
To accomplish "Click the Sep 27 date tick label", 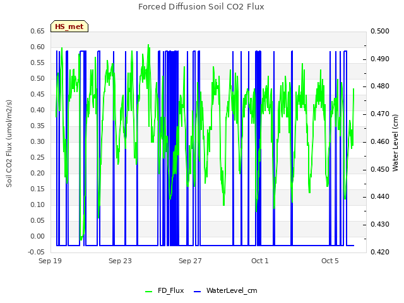I will [190, 261].
